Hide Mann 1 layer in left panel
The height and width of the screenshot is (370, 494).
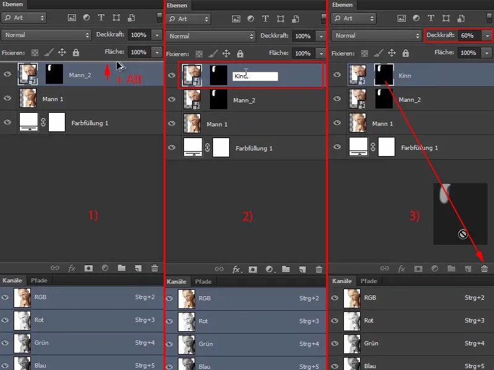pyautogui.click(x=7, y=98)
